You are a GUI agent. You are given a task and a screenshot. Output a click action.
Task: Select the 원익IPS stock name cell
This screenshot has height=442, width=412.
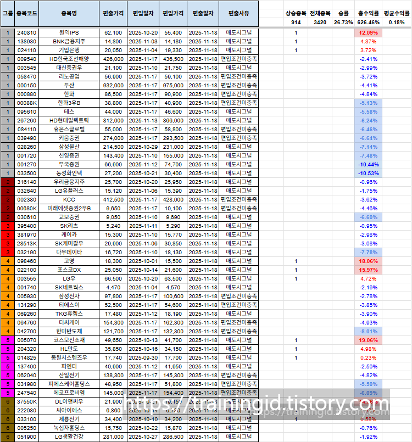(69, 33)
